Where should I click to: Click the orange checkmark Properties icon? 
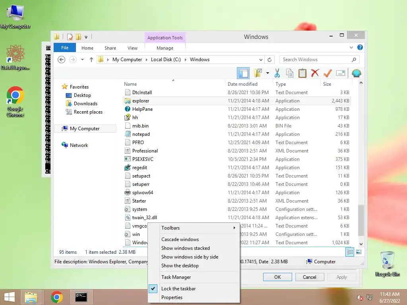[x=328, y=73]
